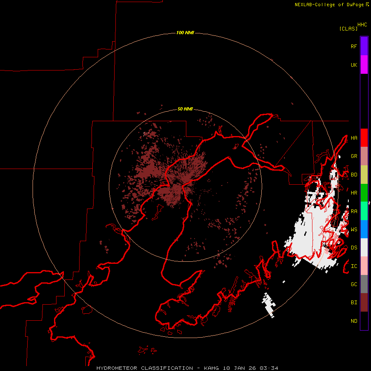371x371 pixels.
Task: Click the WS legend label
Action: pos(354,229)
